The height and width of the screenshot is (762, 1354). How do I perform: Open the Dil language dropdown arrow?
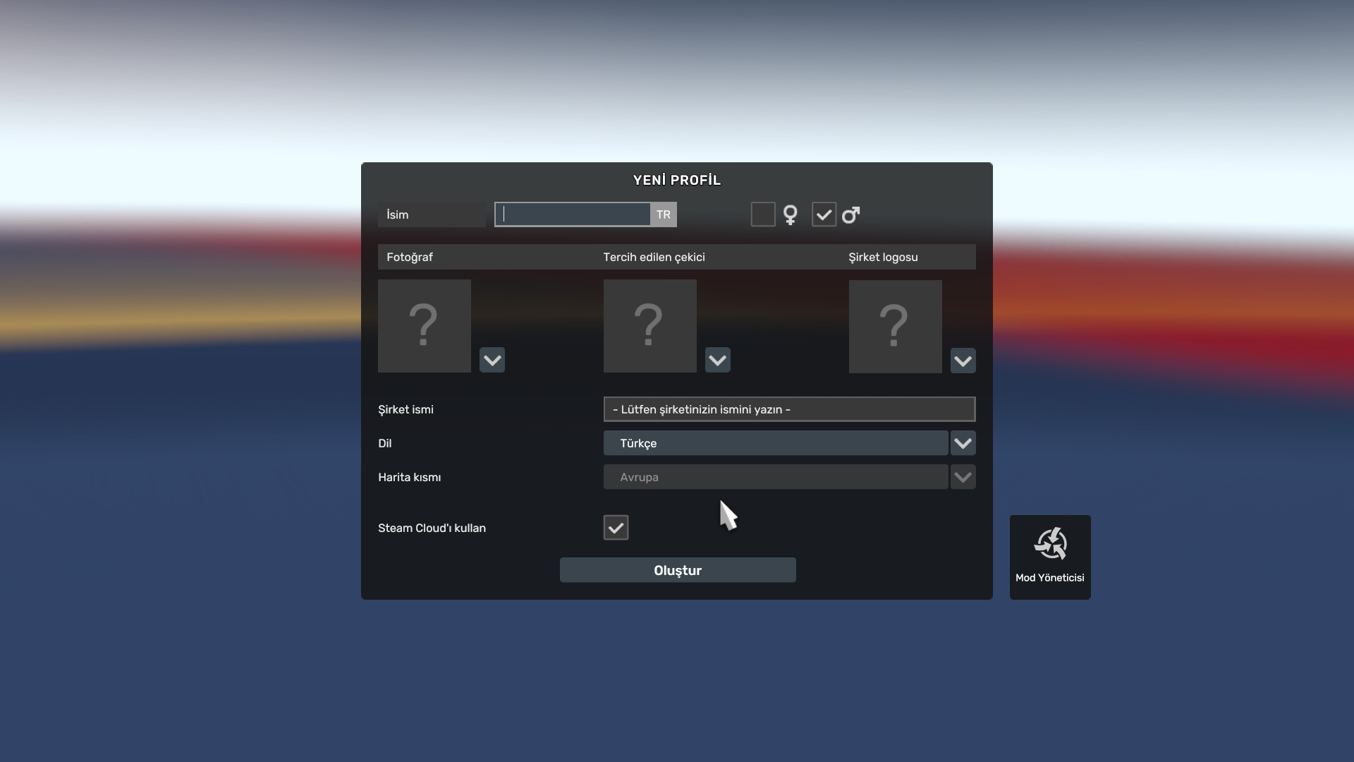point(963,443)
